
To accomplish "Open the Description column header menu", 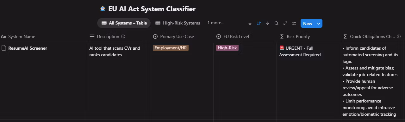I will pos(119,36).
